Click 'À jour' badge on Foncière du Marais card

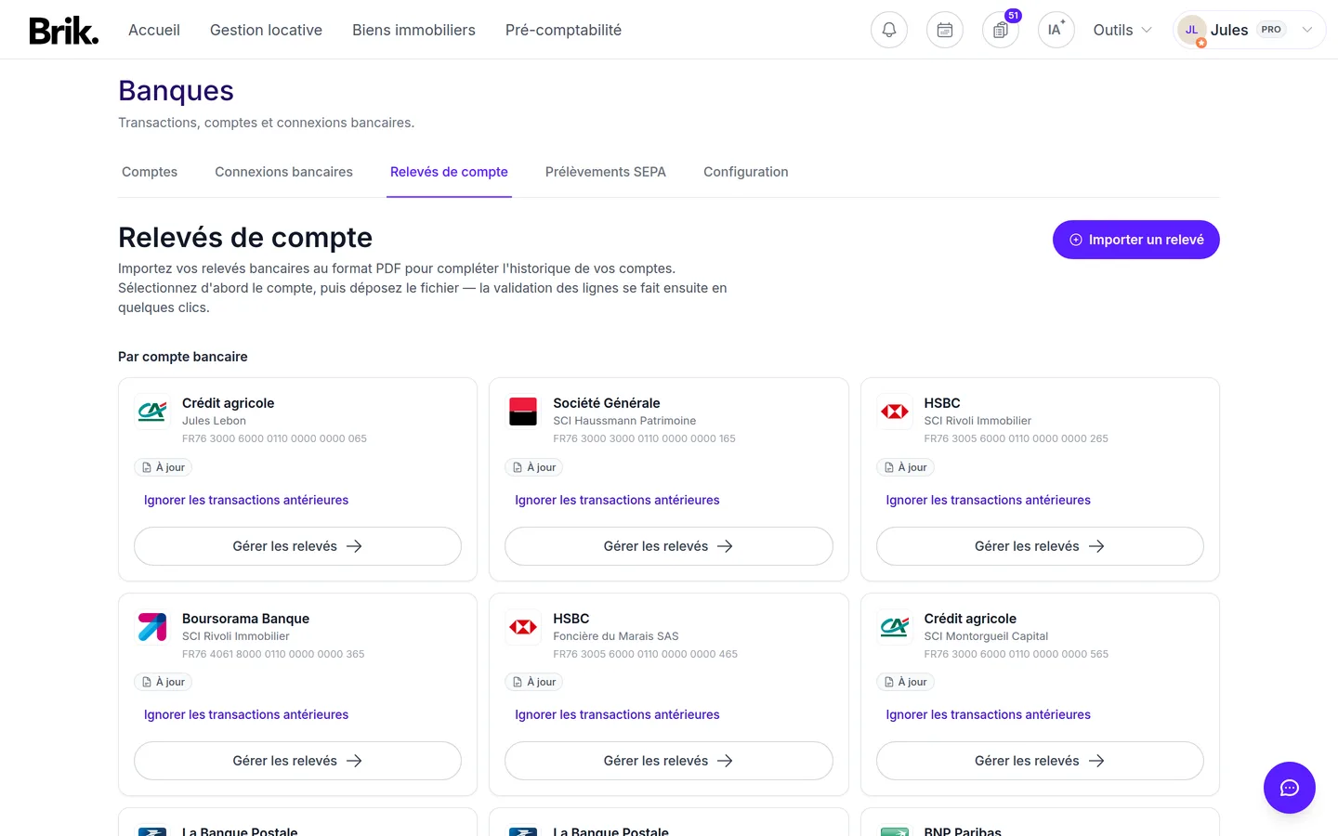534,682
